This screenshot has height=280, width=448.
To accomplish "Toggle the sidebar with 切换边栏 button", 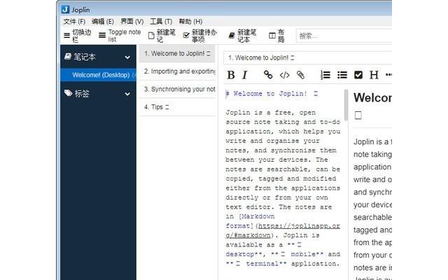I will coord(78,36).
